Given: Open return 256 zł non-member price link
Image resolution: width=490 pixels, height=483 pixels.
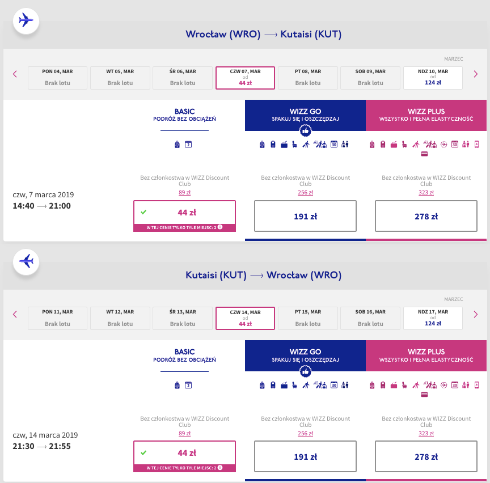Looking at the screenshot, I should [305, 433].
